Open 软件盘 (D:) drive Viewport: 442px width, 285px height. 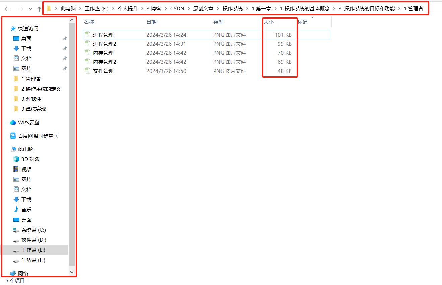[x=34, y=240]
